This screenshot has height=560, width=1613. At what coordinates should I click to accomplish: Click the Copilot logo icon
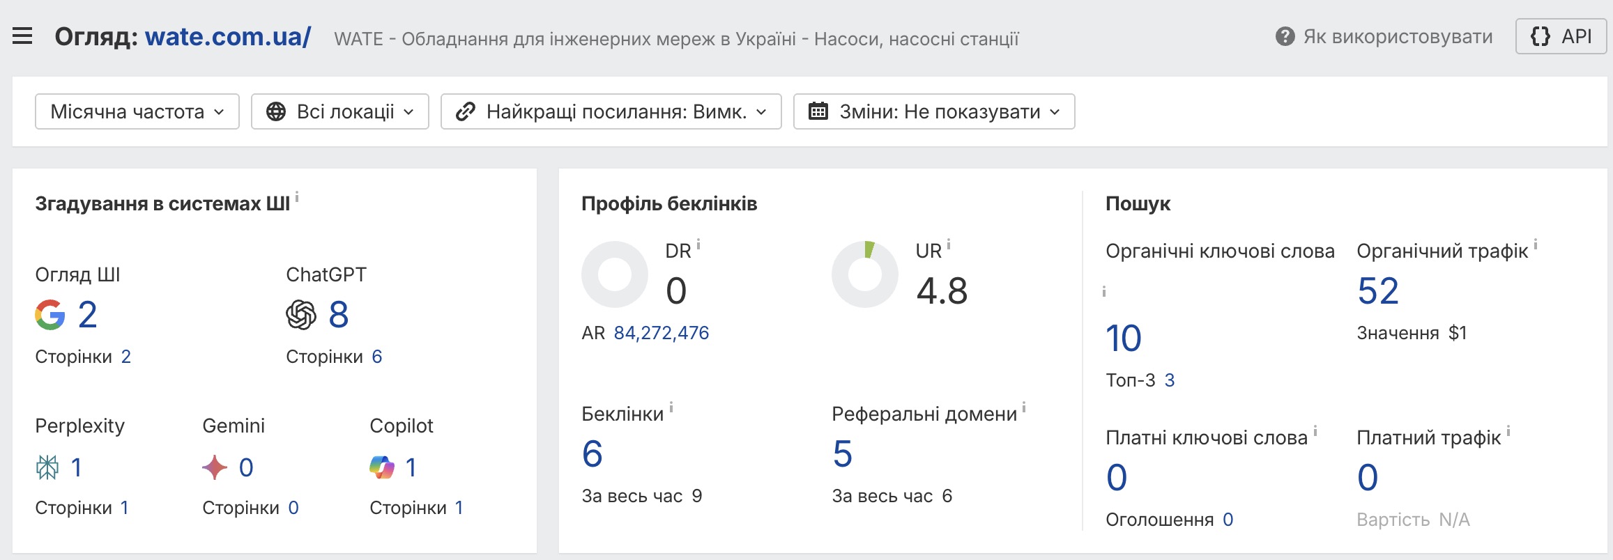pyautogui.click(x=382, y=467)
